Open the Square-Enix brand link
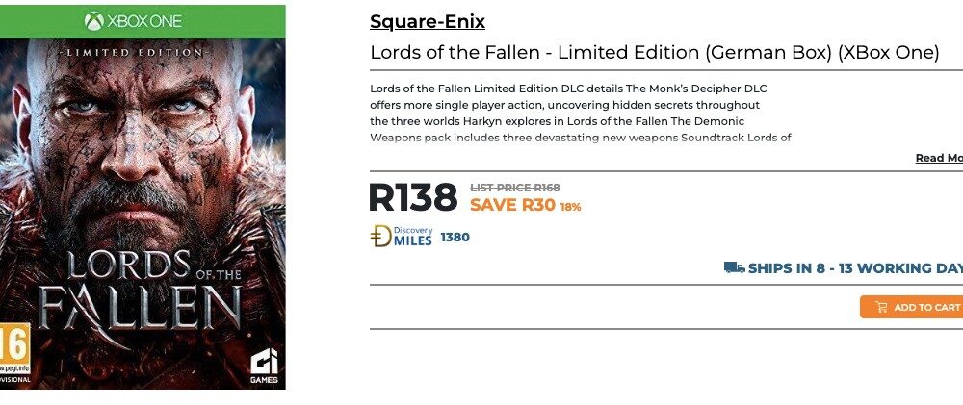The width and height of the screenshot is (963, 405). (x=428, y=22)
